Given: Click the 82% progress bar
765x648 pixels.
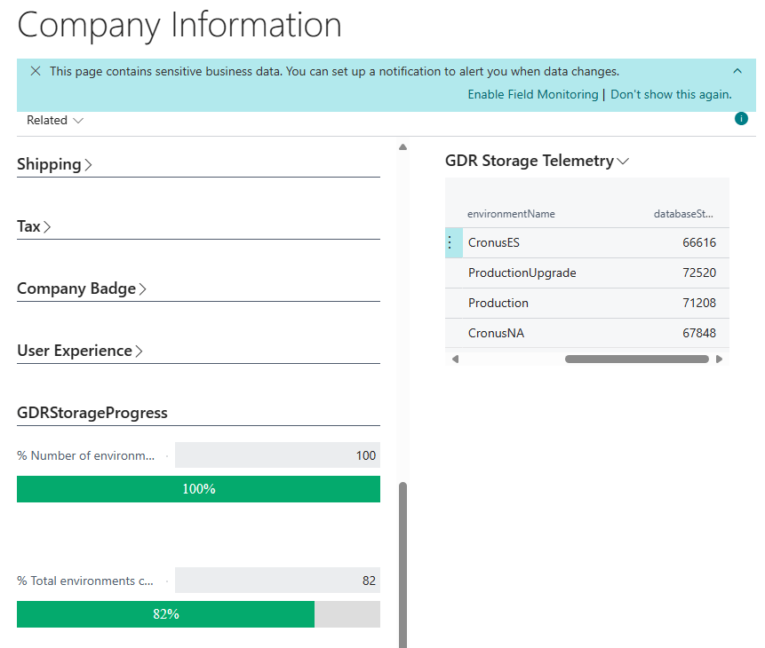Looking at the screenshot, I should click(198, 614).
